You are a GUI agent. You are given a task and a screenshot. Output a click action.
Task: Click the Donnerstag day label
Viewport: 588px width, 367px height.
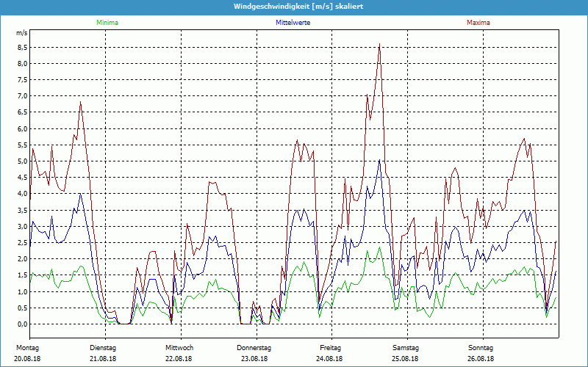(x=254, y=348)
